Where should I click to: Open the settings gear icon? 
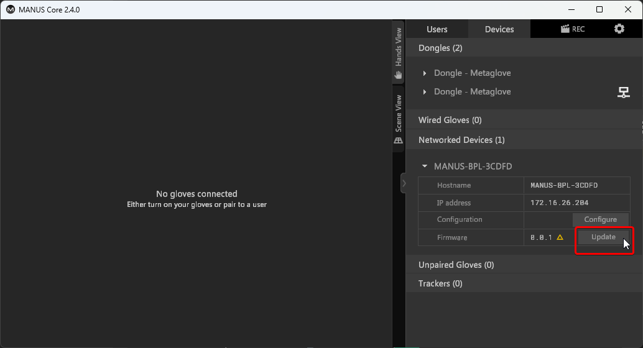pos(619,29)
